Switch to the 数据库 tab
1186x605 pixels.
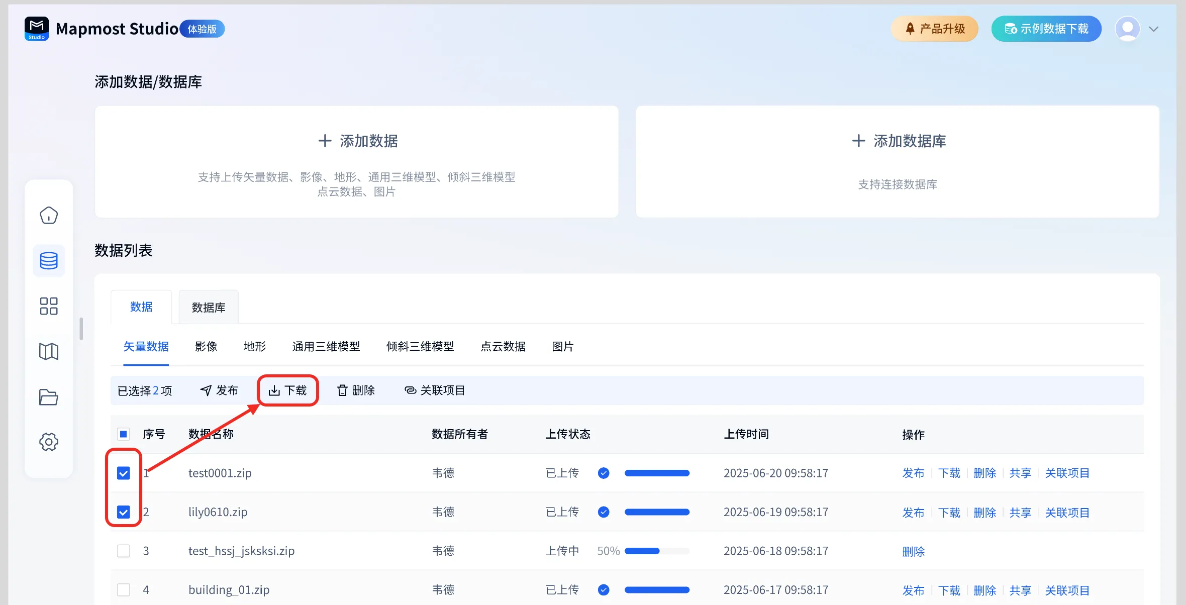(x=209, y=308)
